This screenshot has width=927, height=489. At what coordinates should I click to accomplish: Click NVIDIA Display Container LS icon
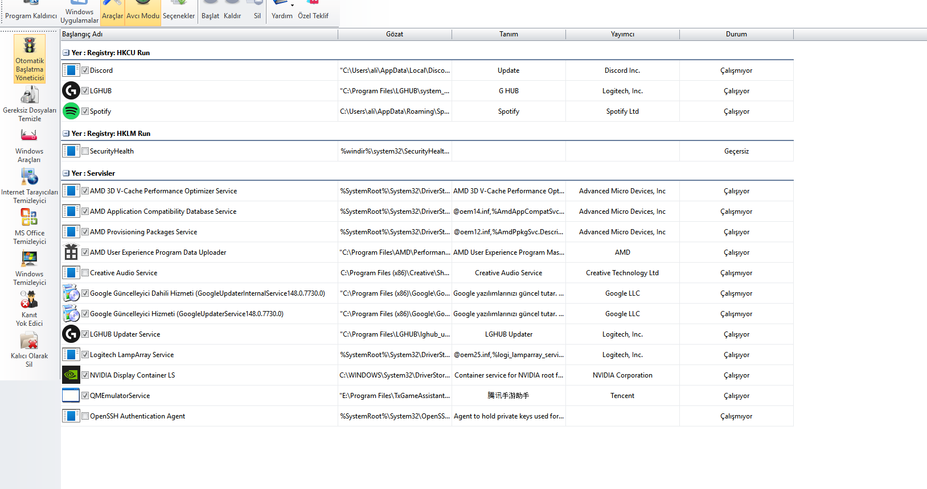[x=71, y=375]
